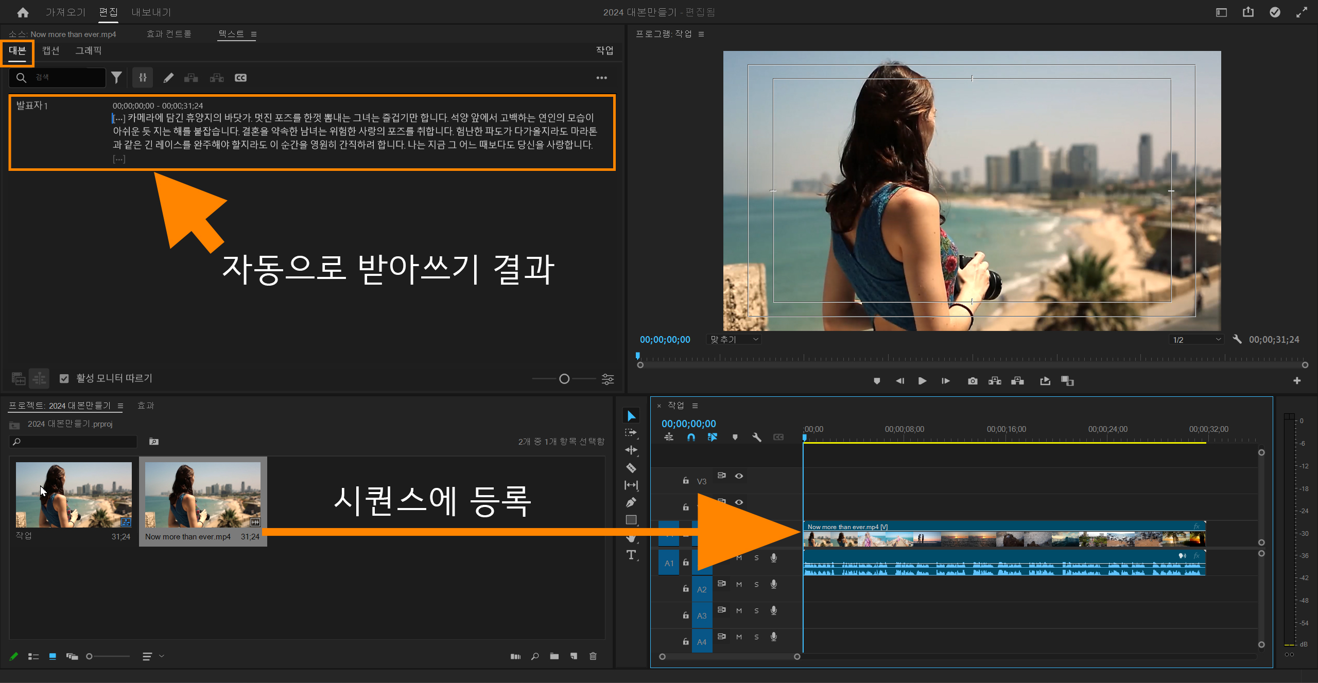The height and width of the screenshot is (683, 1318).
Task: Switch to the 캡션 tab
Action: pos(50,50)
